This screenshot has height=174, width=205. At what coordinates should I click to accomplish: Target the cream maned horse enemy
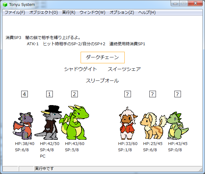(153, 126)
